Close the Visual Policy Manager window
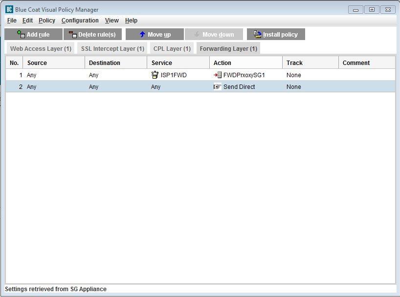Viewport: 400px width, 297px height. [x=388, y=10]
